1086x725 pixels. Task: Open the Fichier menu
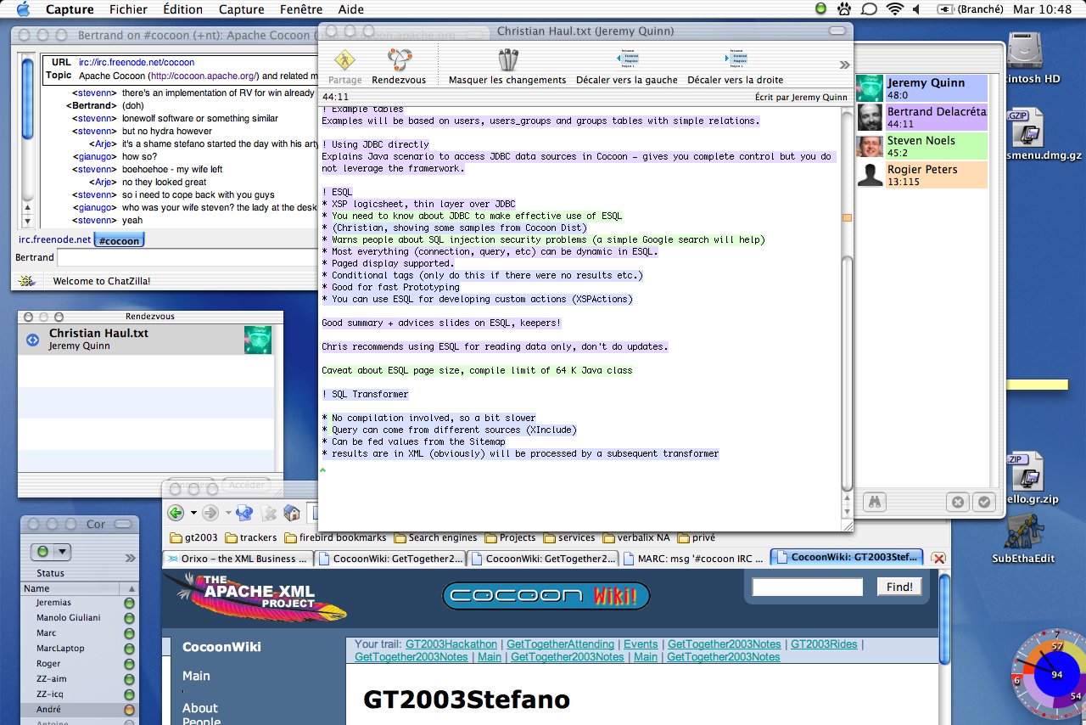click(x=128, y=9)
